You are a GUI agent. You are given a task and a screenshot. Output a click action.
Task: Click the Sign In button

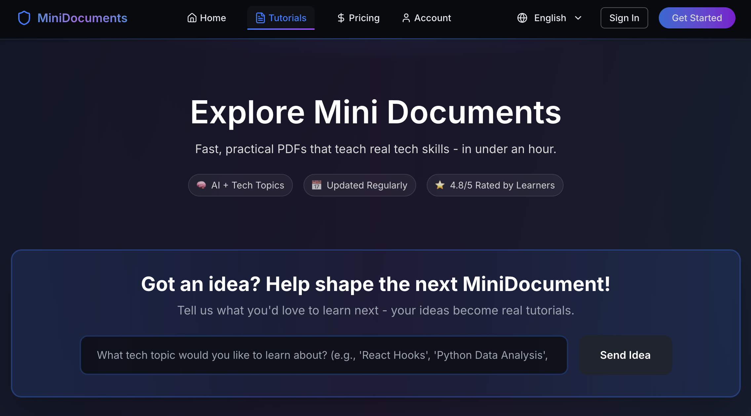point(624,18)
